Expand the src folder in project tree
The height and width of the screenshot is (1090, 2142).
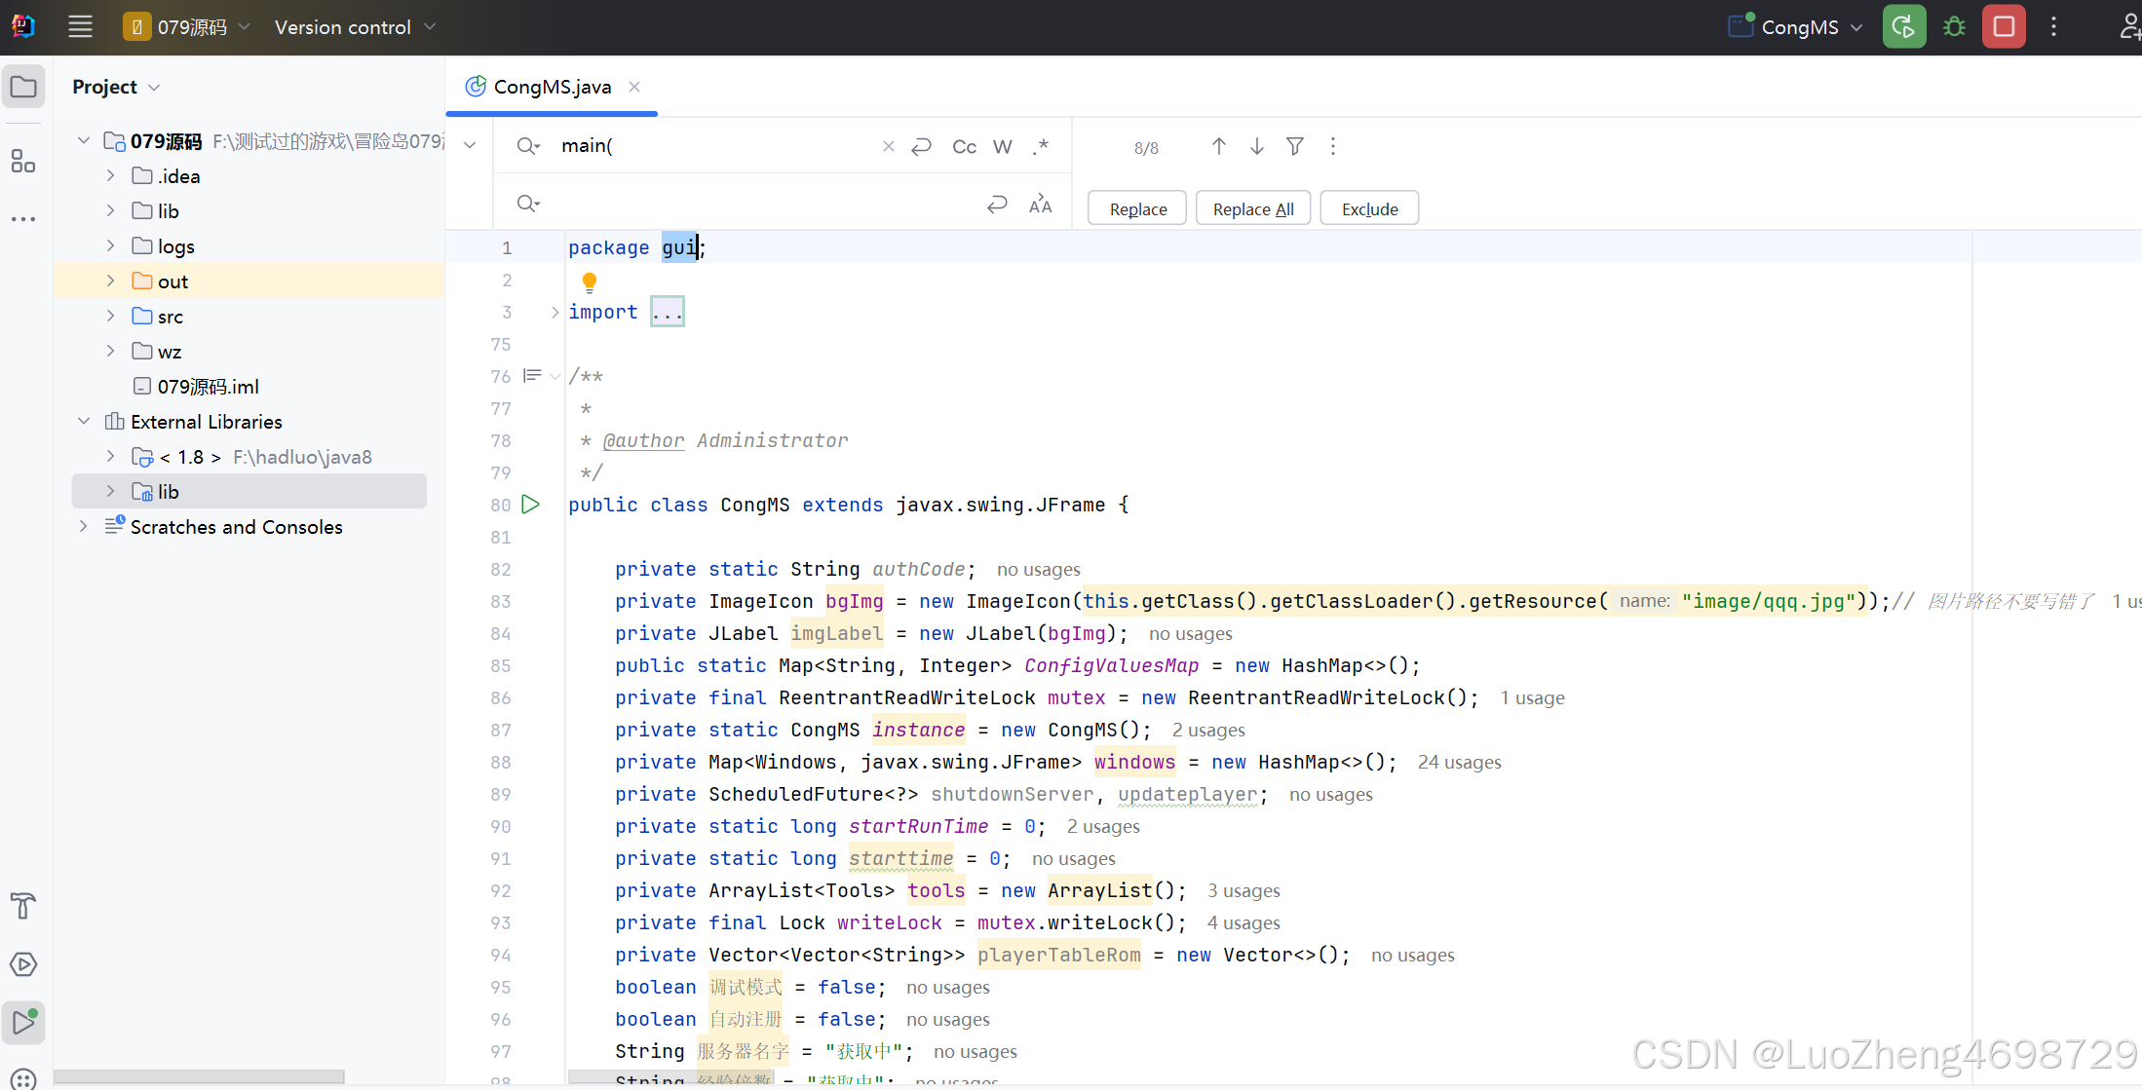click(110, 316)
